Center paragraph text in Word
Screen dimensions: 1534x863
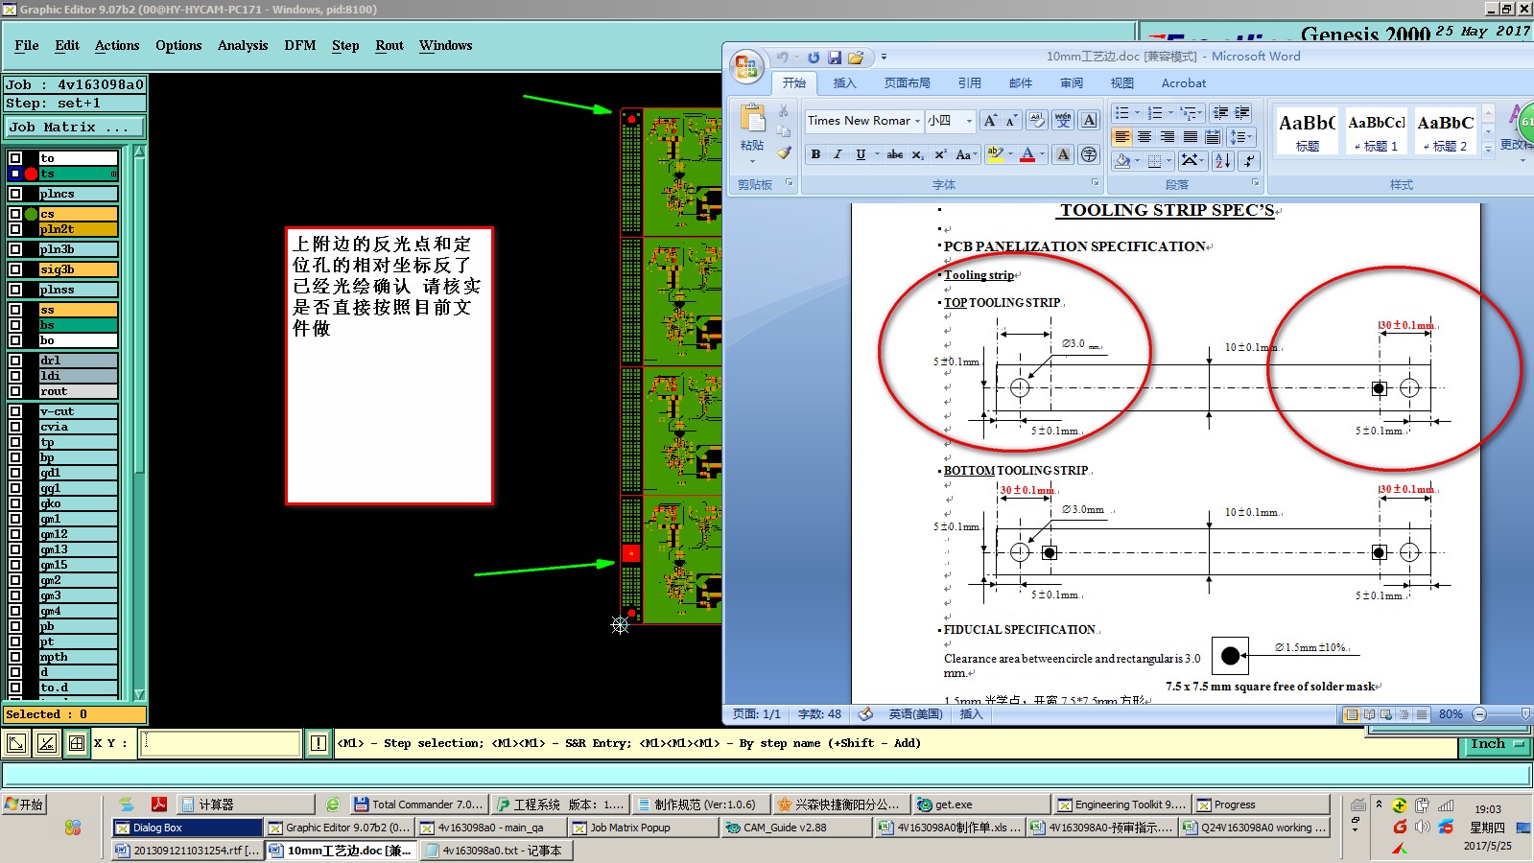[x=1145, y=137]
